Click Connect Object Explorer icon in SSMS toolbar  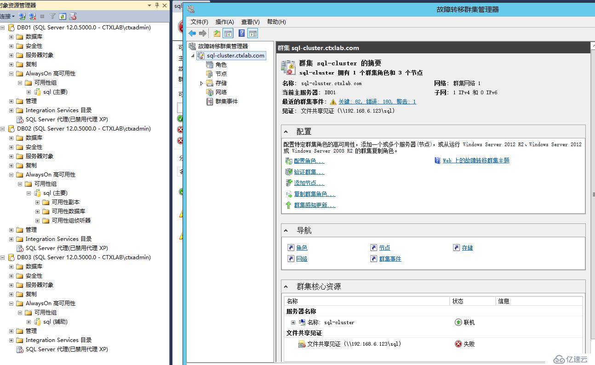(x=22, y=16)
